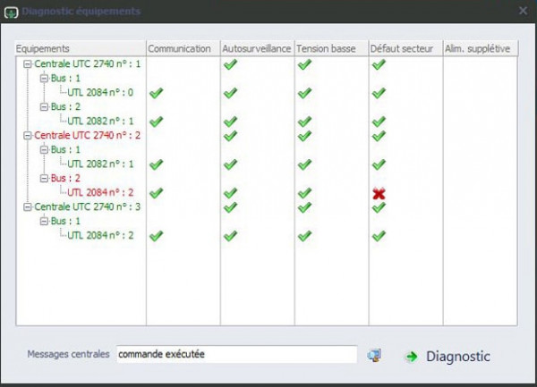Click the application icon in the title bar
The height and width of the screenshot is (387, 537).
11,11
